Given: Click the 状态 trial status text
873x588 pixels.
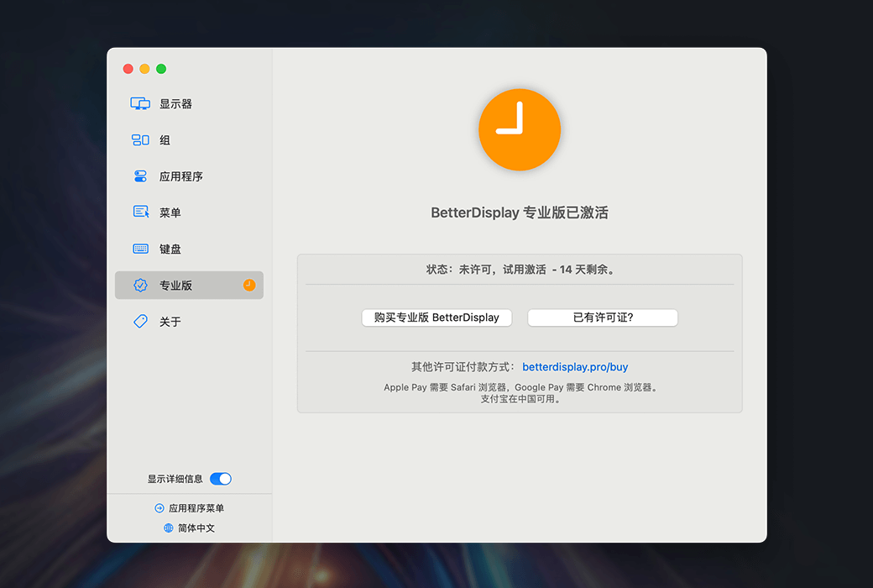Looking at the screenshot, I should pyautogui.click(x=520, y=270).
